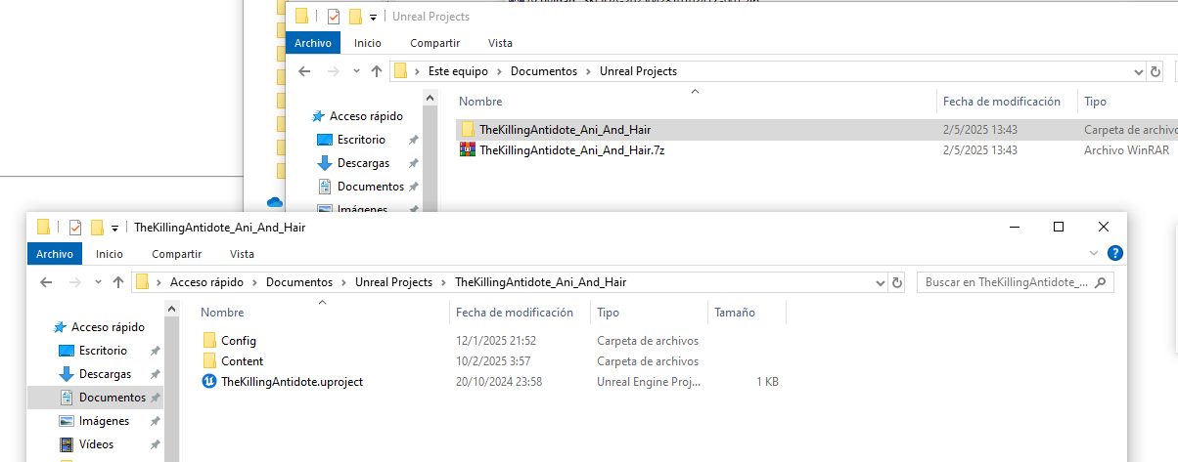Maximize the front Explorer window
Screen dimensions: 1178x462
pyautogui.click(x=1059, y=227)
